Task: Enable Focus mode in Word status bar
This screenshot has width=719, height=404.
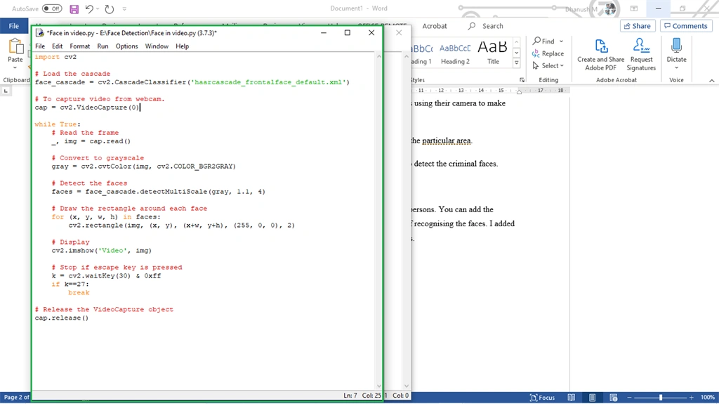Action: 542,398
